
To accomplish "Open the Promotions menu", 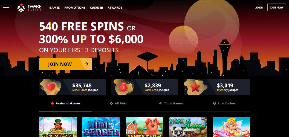I will (x=75, y=8).
